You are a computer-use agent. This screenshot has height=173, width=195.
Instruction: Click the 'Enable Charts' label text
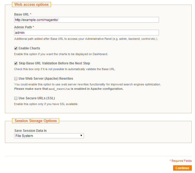[x=29, y=48]
